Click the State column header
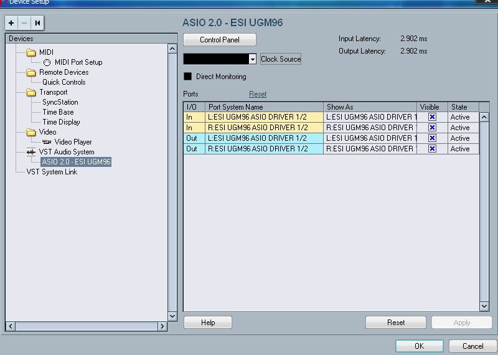The height and width of the screenshot is (355, 498). coord(463,107)
